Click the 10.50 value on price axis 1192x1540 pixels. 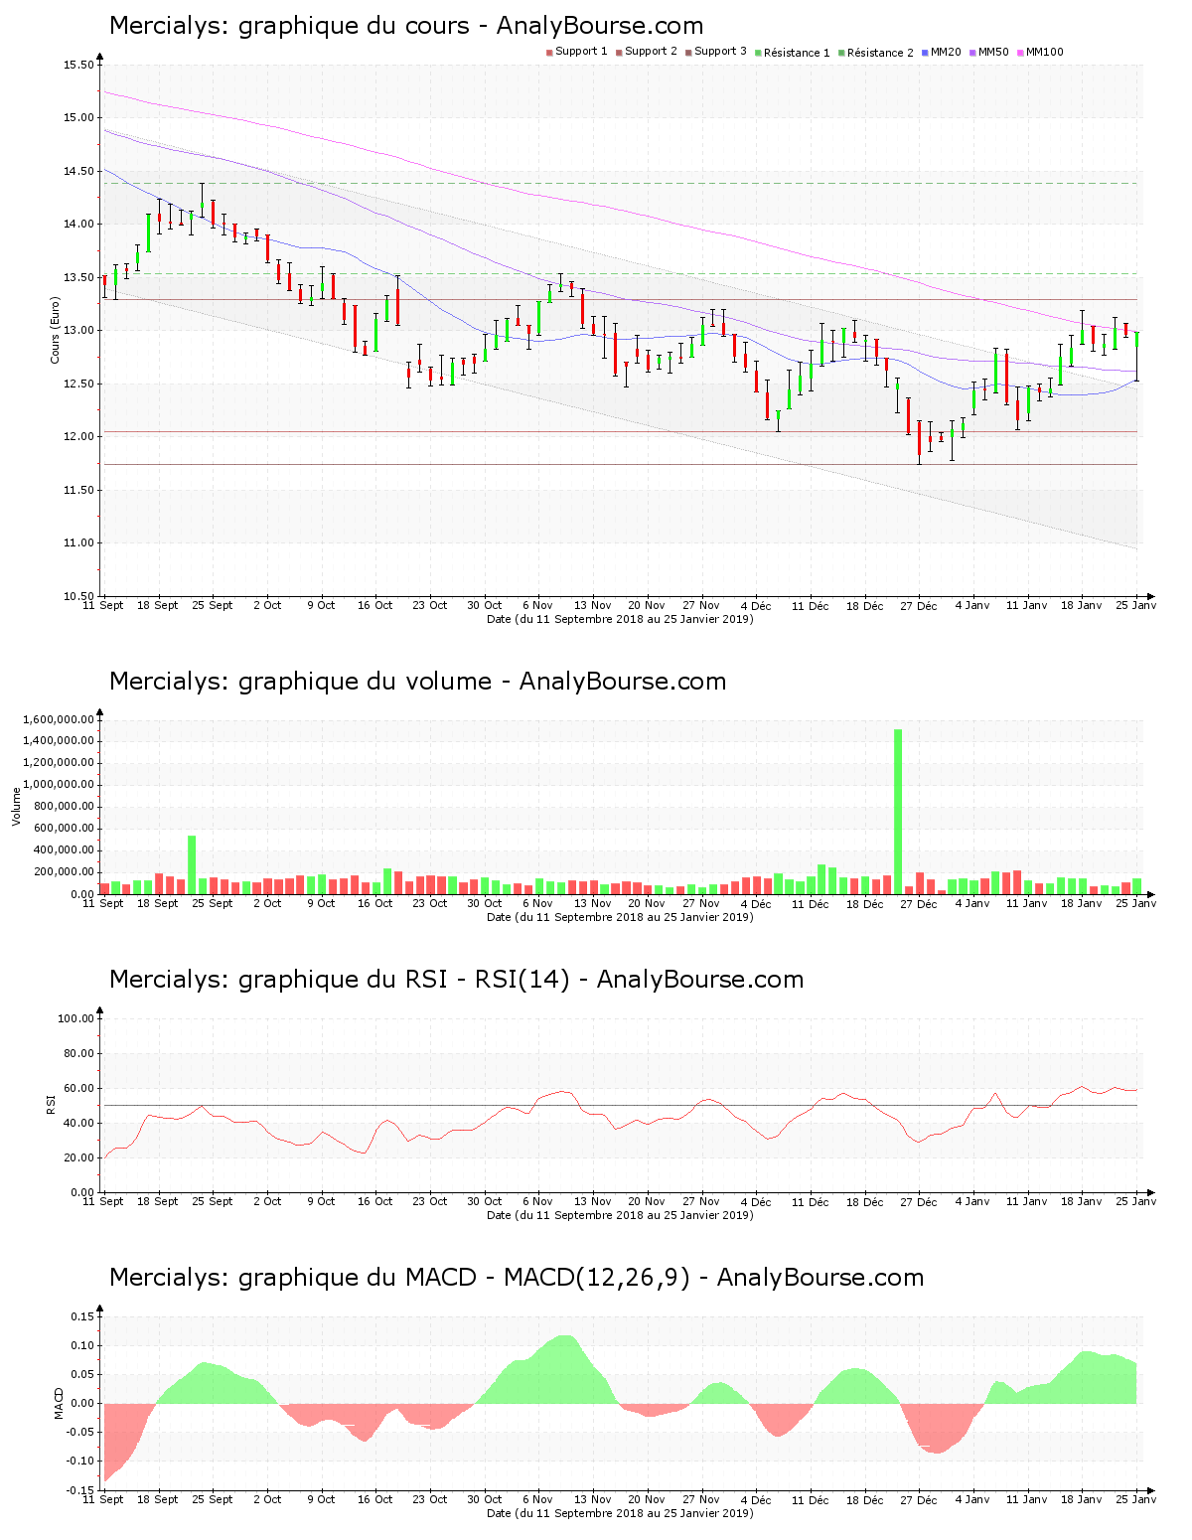click(x=78, y=597)
